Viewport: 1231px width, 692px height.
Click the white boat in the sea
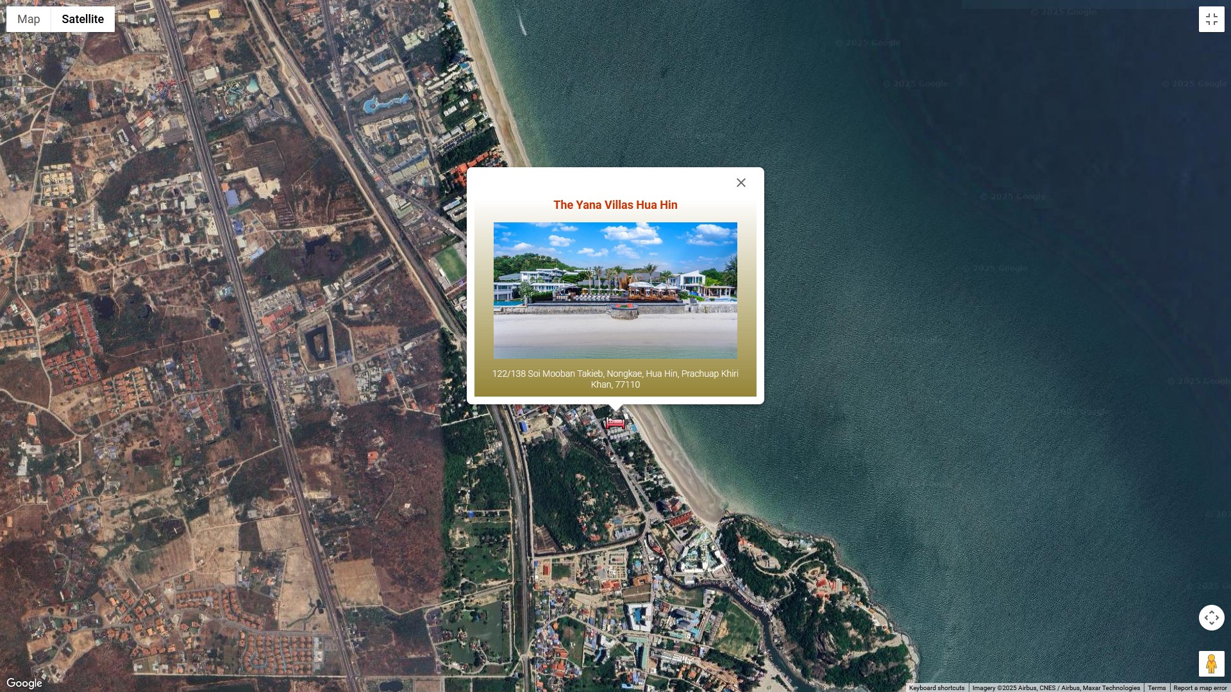(x=523, y=28)
